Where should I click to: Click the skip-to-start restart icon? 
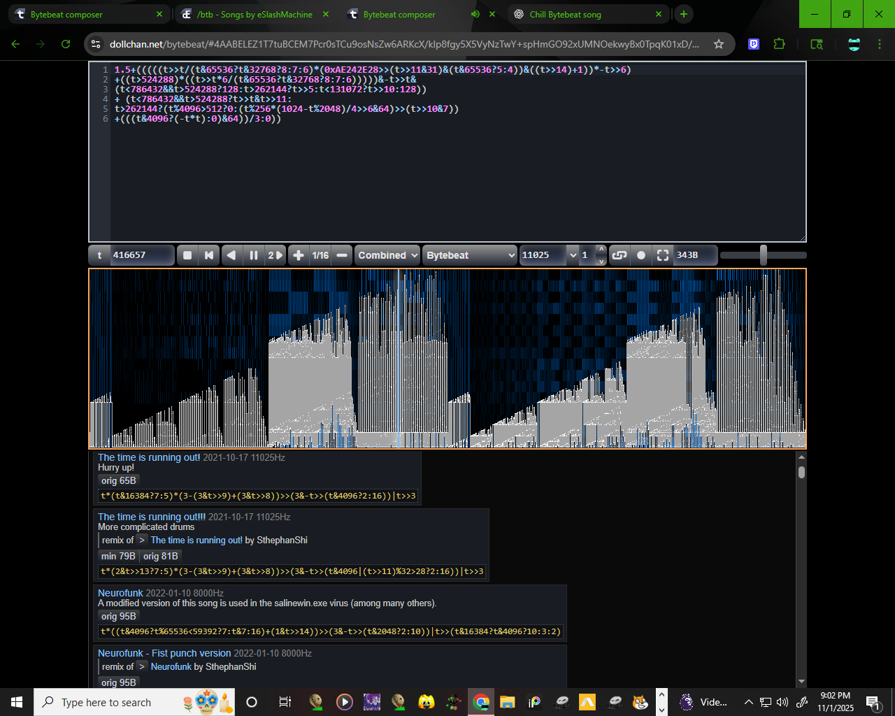(208, 255)
